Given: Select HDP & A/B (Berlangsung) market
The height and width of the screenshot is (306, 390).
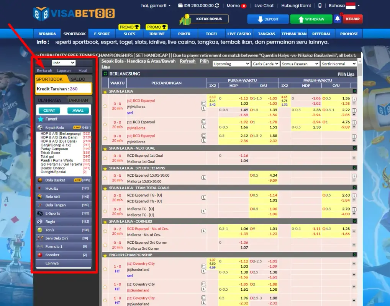Looking at the screenshot, I should click(x=61, y=133).
